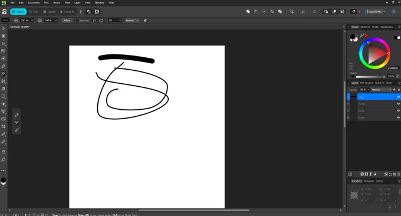Toggle the snapping magnet button
The image size is (401, 216).
pos(354,12)
